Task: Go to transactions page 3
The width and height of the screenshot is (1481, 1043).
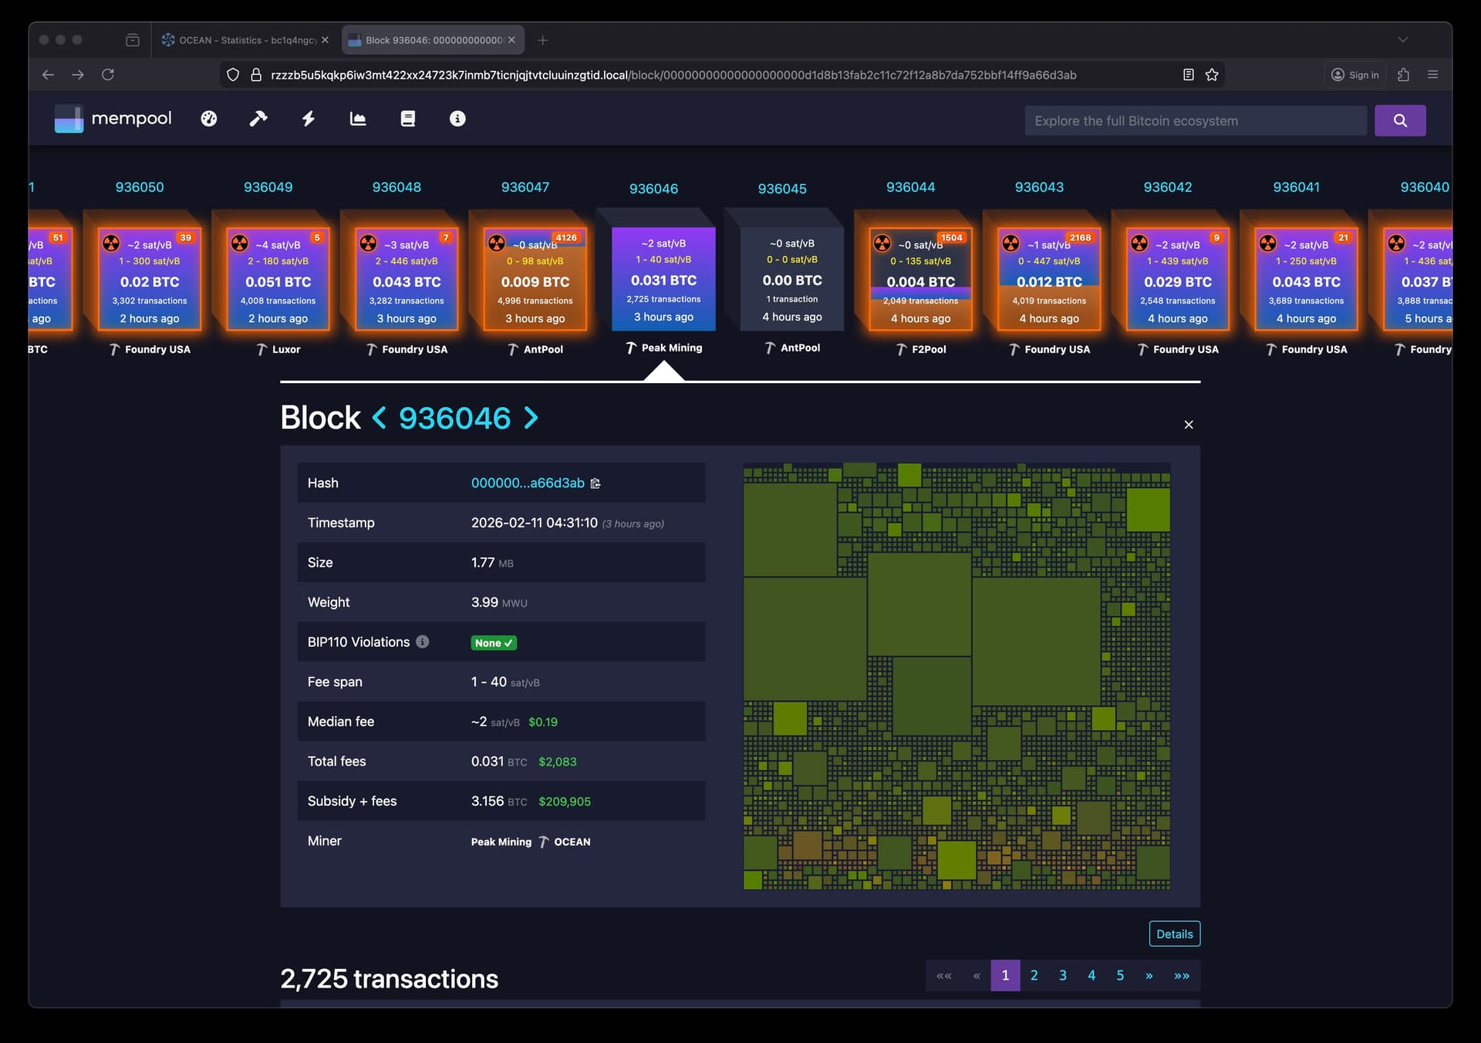Action: point(1062,975)
